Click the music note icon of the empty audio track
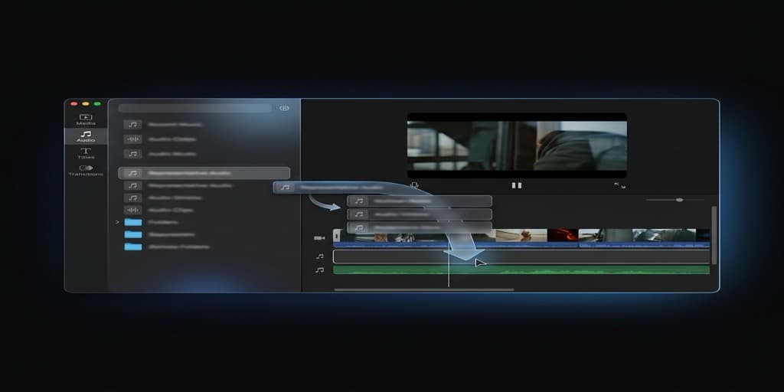This screenshot has height=392, width=784. click(319, 256)
